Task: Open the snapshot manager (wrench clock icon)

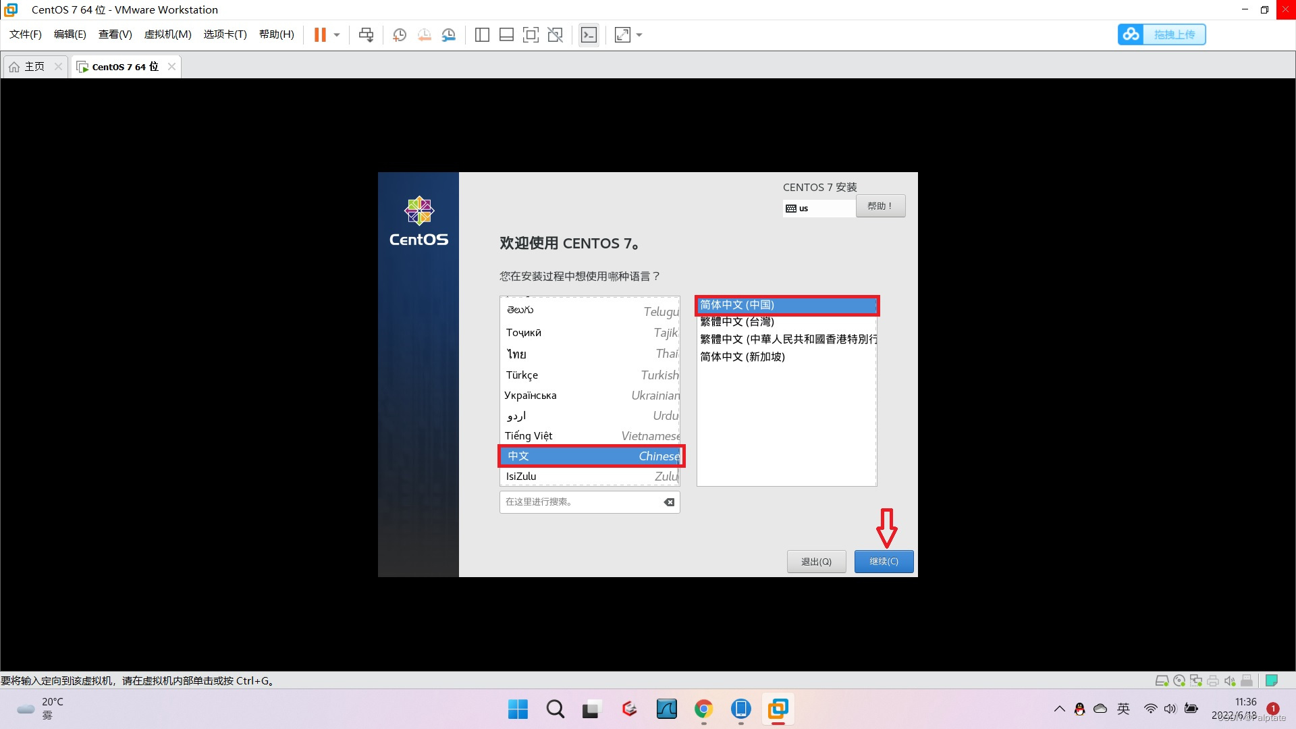Action: pyautogui.click(x=449, y=35)
